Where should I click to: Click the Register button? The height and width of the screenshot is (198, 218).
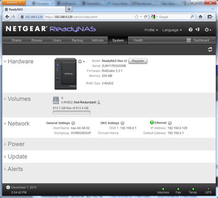138,61
